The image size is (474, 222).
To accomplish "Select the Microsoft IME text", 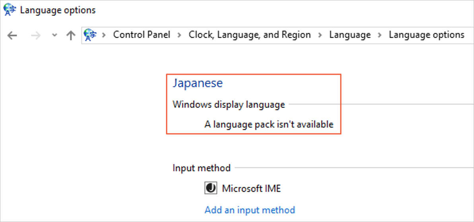I will (x=251, y=189).
